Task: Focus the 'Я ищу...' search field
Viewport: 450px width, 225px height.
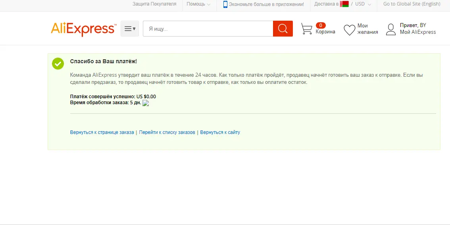Action: click(208, 29)
